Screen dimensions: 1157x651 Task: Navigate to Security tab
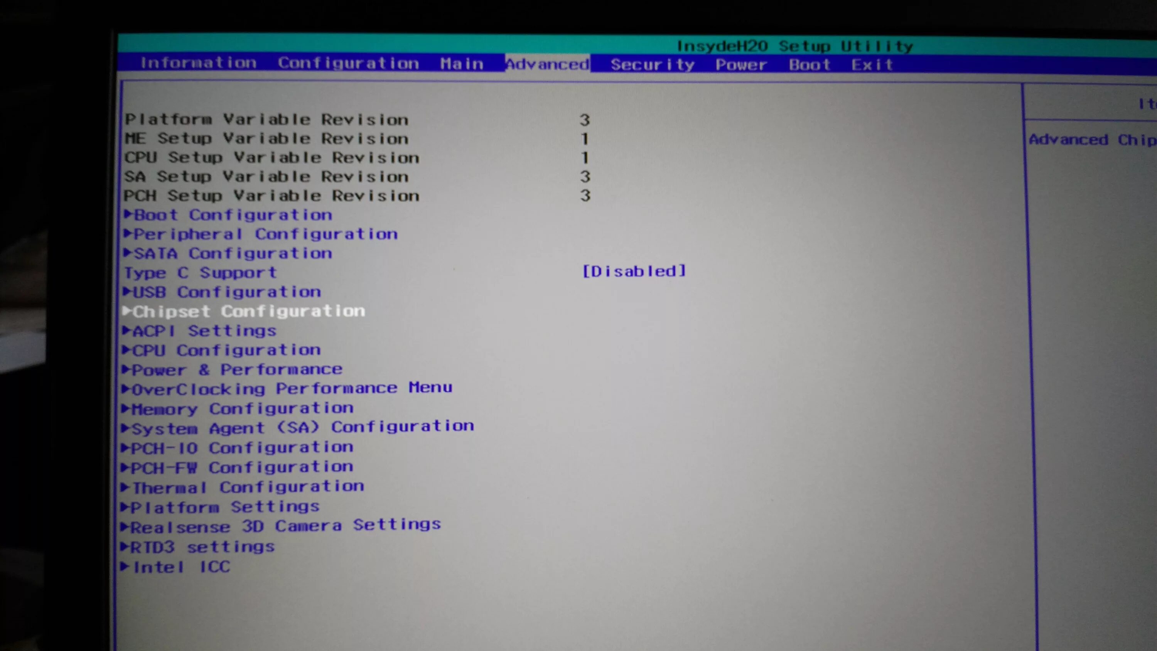tap(652, 64)
